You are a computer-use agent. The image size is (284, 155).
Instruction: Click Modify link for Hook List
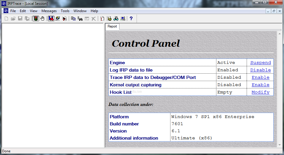(261, 92)
